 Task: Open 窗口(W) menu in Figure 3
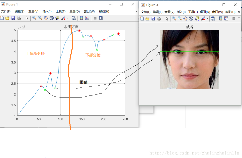(218, 12)
